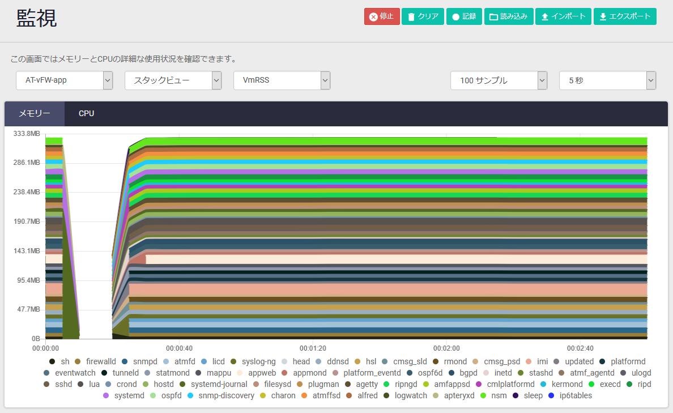Click the ip6tables legend item
This screenshot has width=673, height=413.
(x=570, y=395)
